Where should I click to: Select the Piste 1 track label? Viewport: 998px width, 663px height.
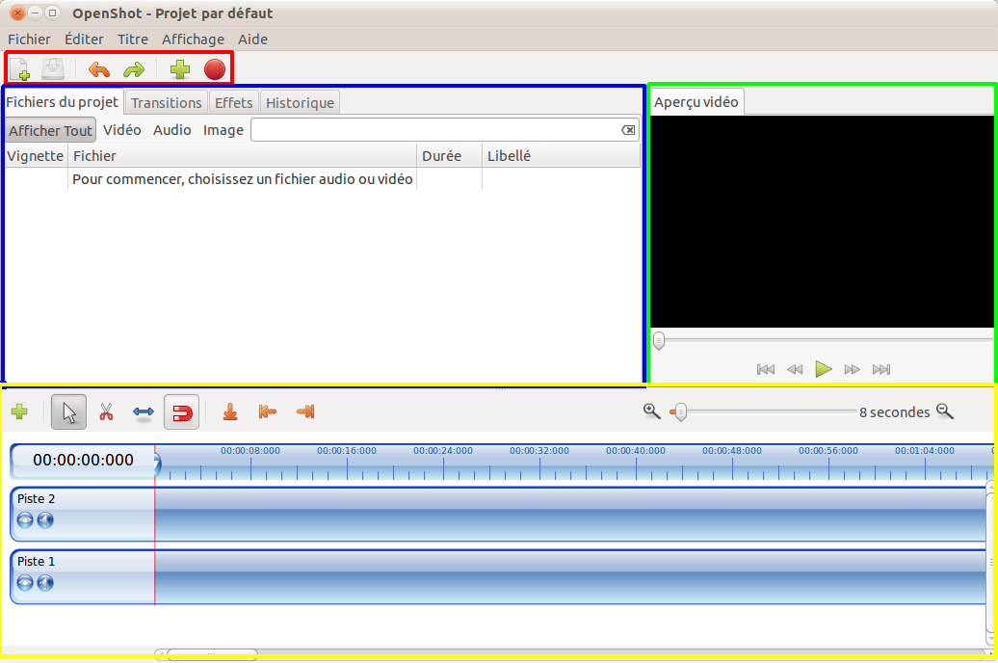pyautogui.click(x=37, y=561)
